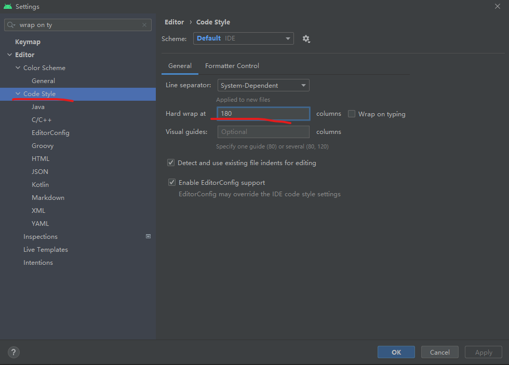
Task: Enable the Wrap on typing checkbox
Action: pyautogui.click(x=352, y=114)
